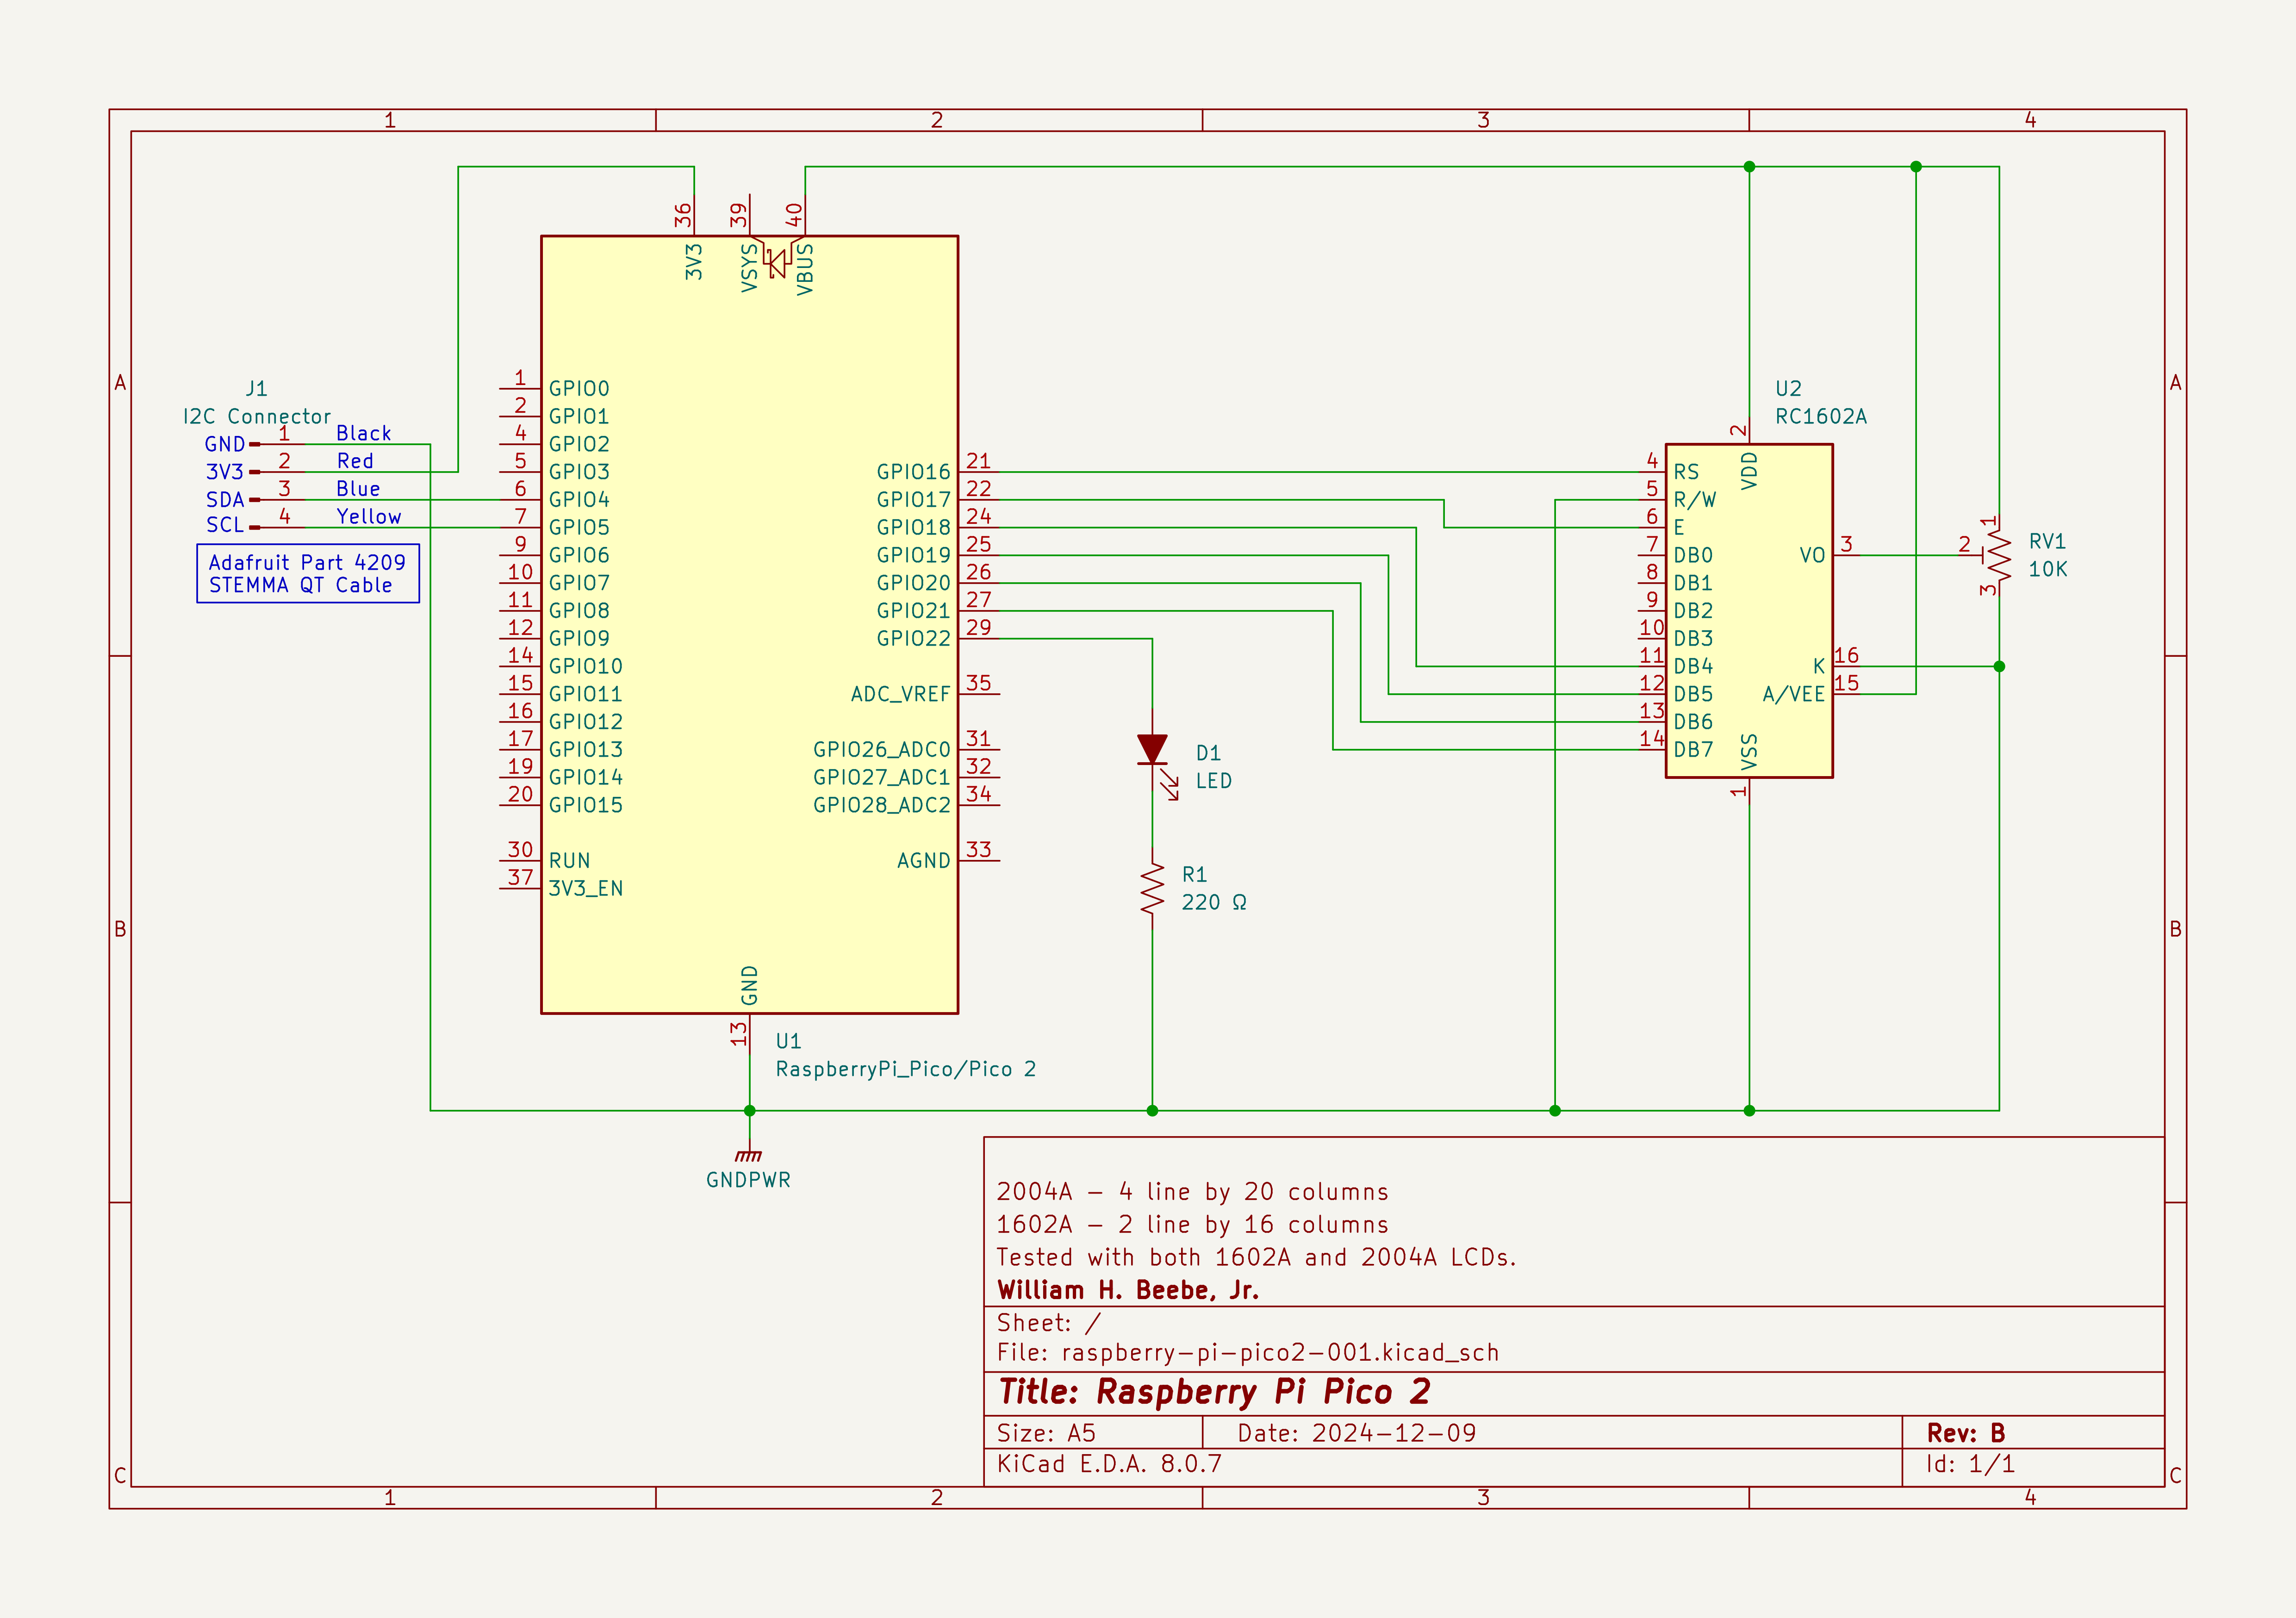The width and height of the screenshot is (2296, 1618).
Task: Select the William H. Beebe, Jr. author text
Action: pos(1128,1290)
